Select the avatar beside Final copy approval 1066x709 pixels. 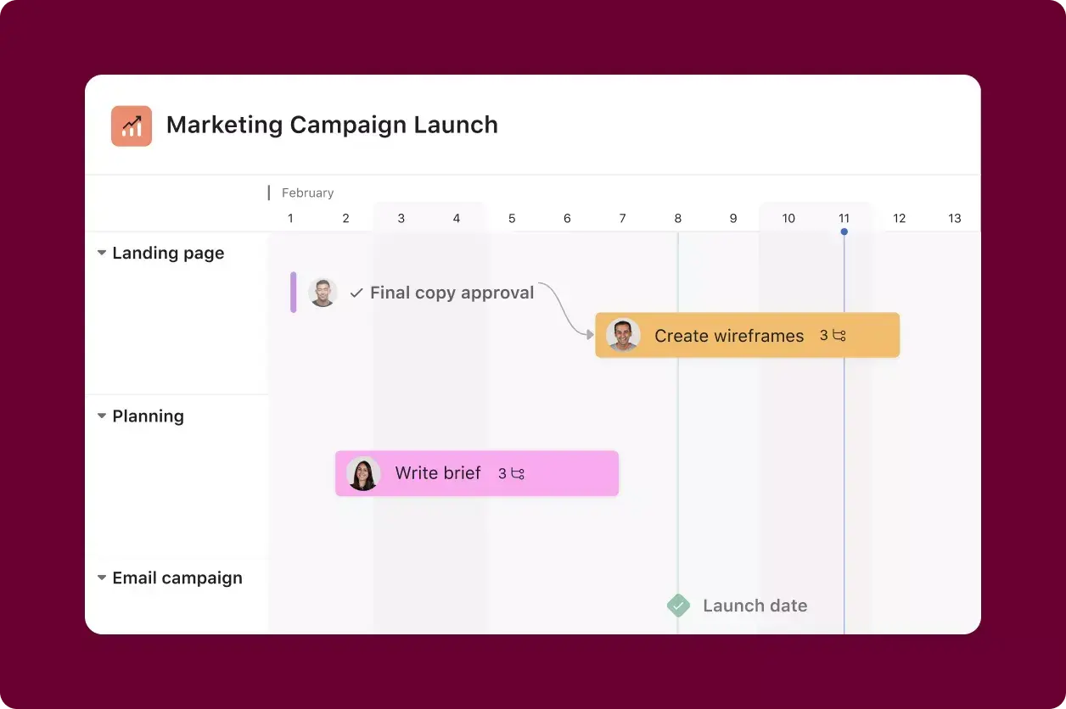point(323,293)
